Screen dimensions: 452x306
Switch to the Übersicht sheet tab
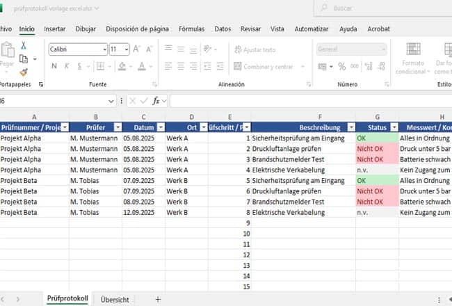coord(115,299)
